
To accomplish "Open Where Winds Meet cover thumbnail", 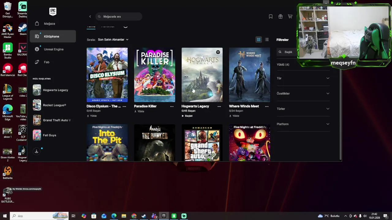I will coord(250,75).
